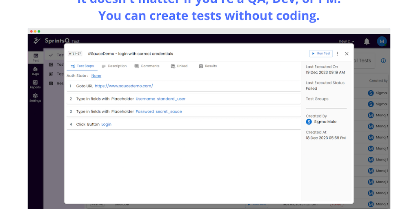Open Settings gear in sidebar
418x209 pixels.
[x=35, y=98]
